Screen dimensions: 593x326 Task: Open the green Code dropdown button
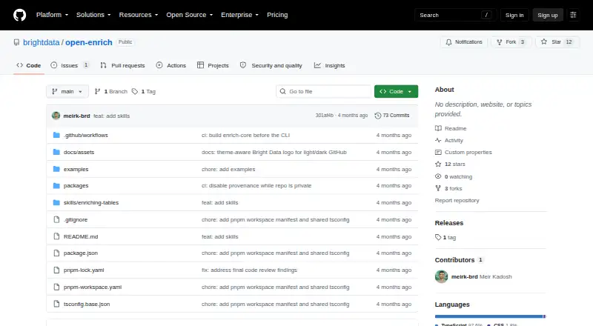[396, 92]
